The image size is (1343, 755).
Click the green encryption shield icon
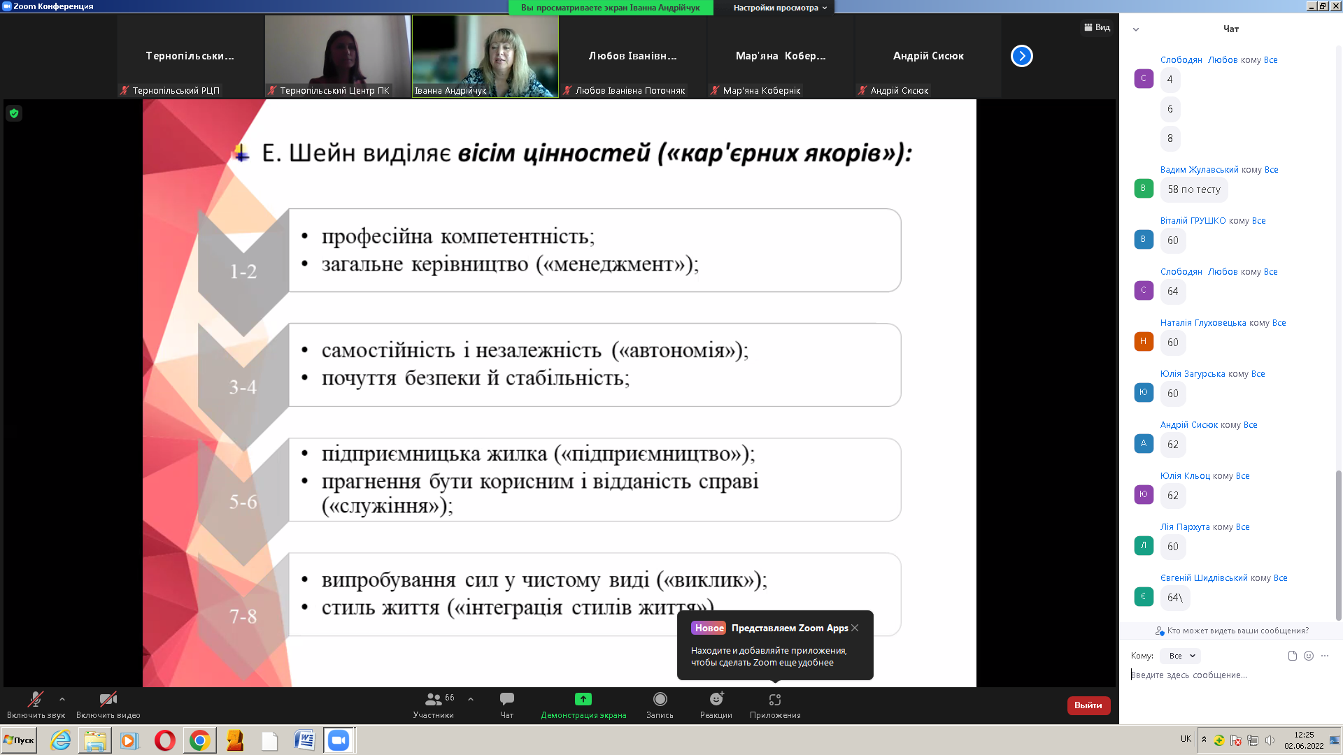click(14, 113)
